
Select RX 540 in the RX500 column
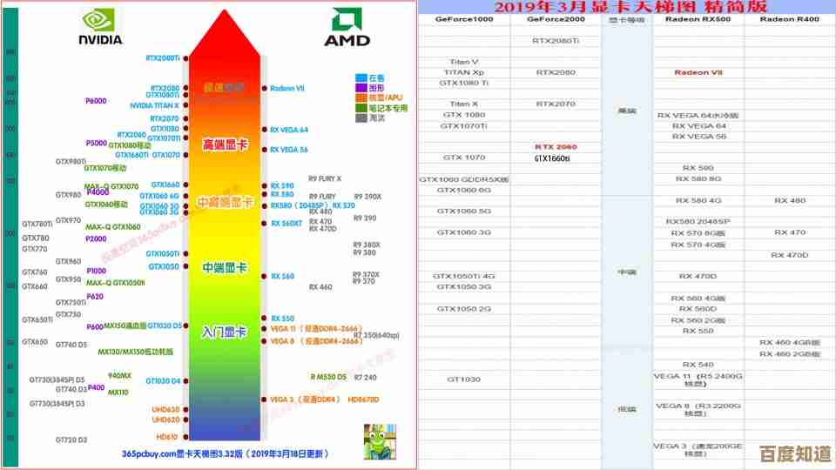[x=698, y=365]
